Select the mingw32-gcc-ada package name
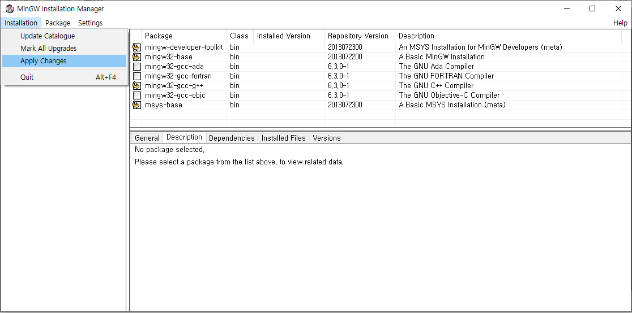 click(174, 66)
